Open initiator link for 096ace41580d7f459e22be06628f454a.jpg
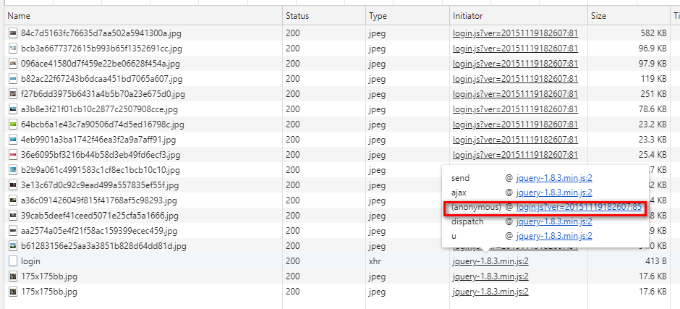 [515, 64]
